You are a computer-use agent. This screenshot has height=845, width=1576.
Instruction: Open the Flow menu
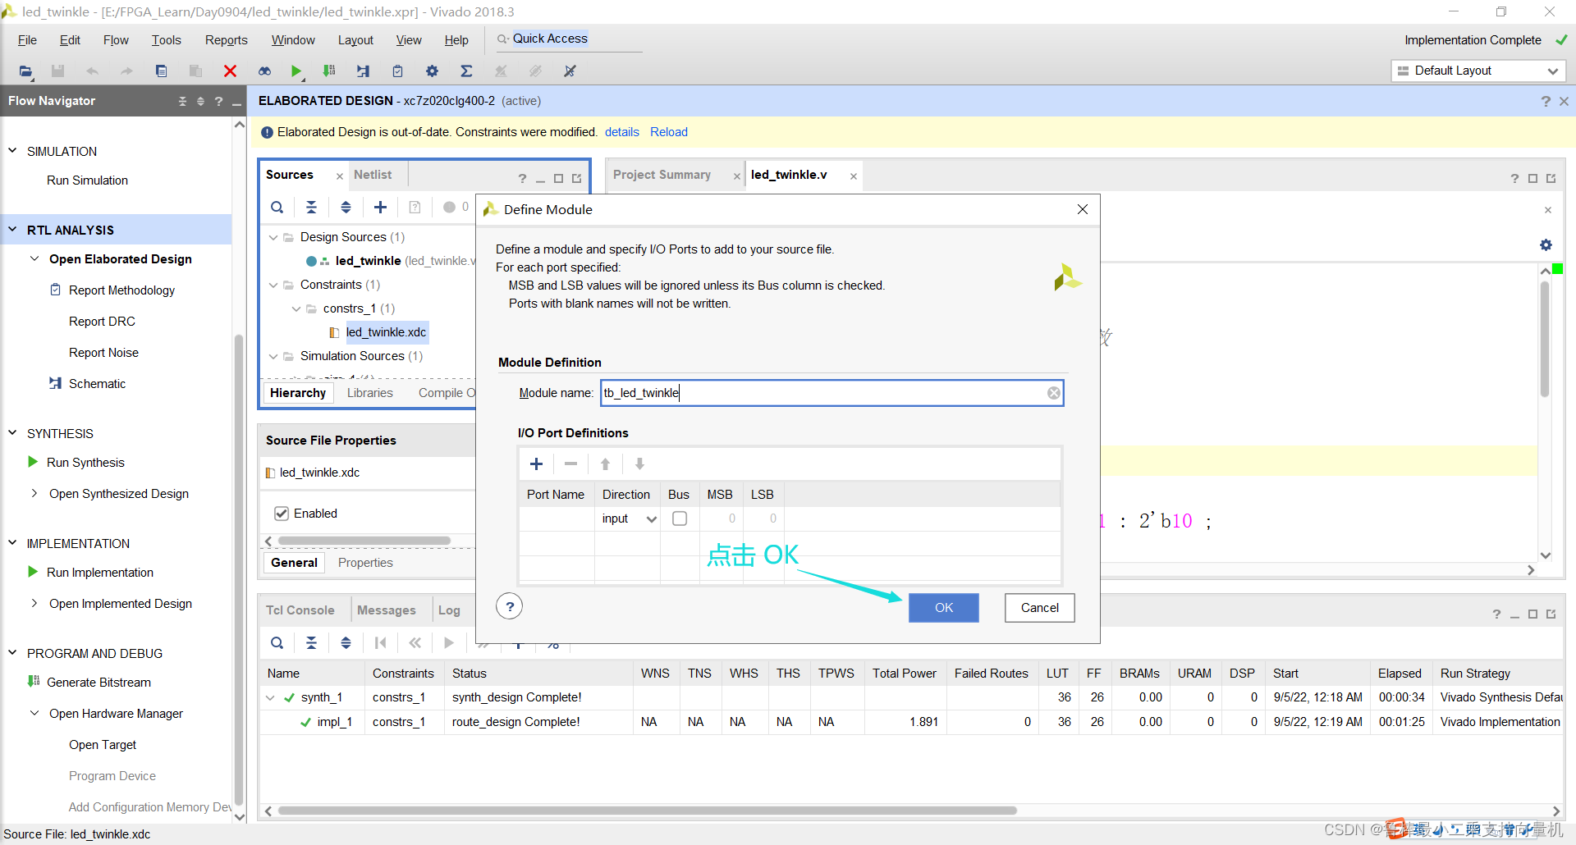click(116, 40)
